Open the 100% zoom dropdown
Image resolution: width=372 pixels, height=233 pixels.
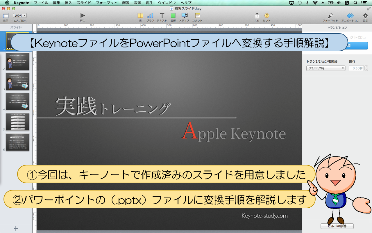(x=20, y=15)
